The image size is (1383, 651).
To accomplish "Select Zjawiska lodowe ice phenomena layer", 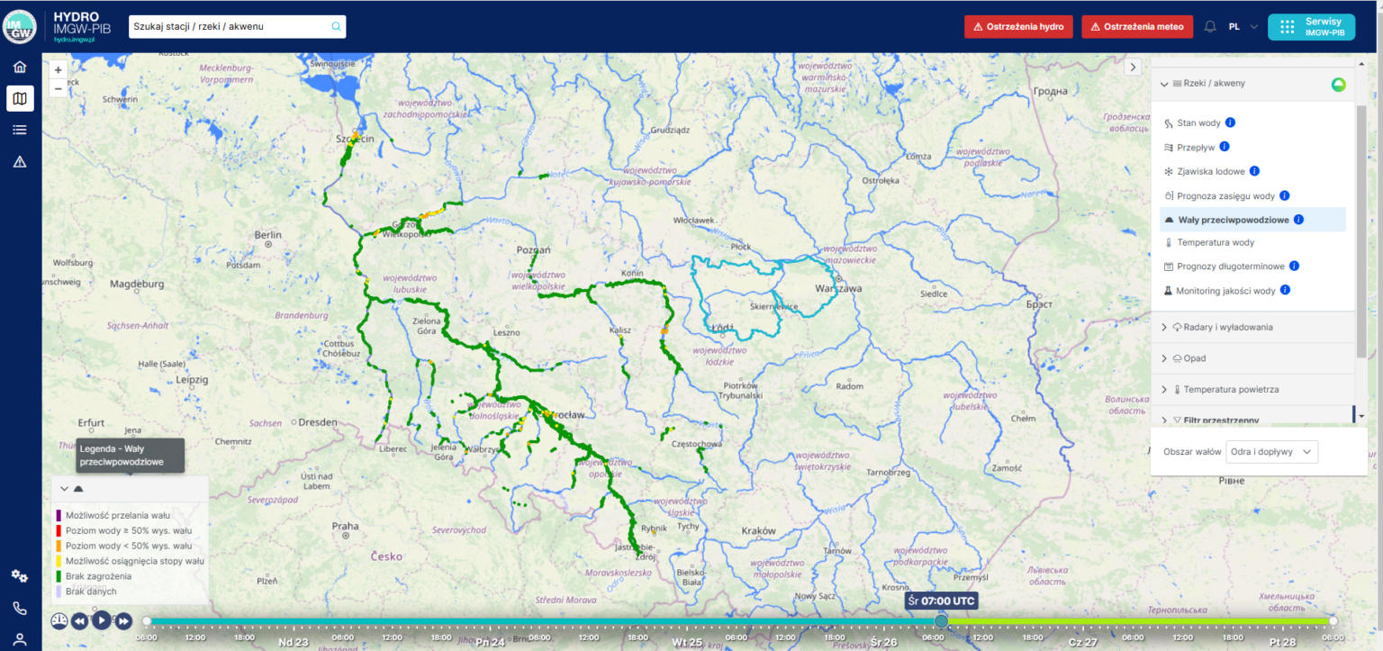I will [x=1211, y=171].
